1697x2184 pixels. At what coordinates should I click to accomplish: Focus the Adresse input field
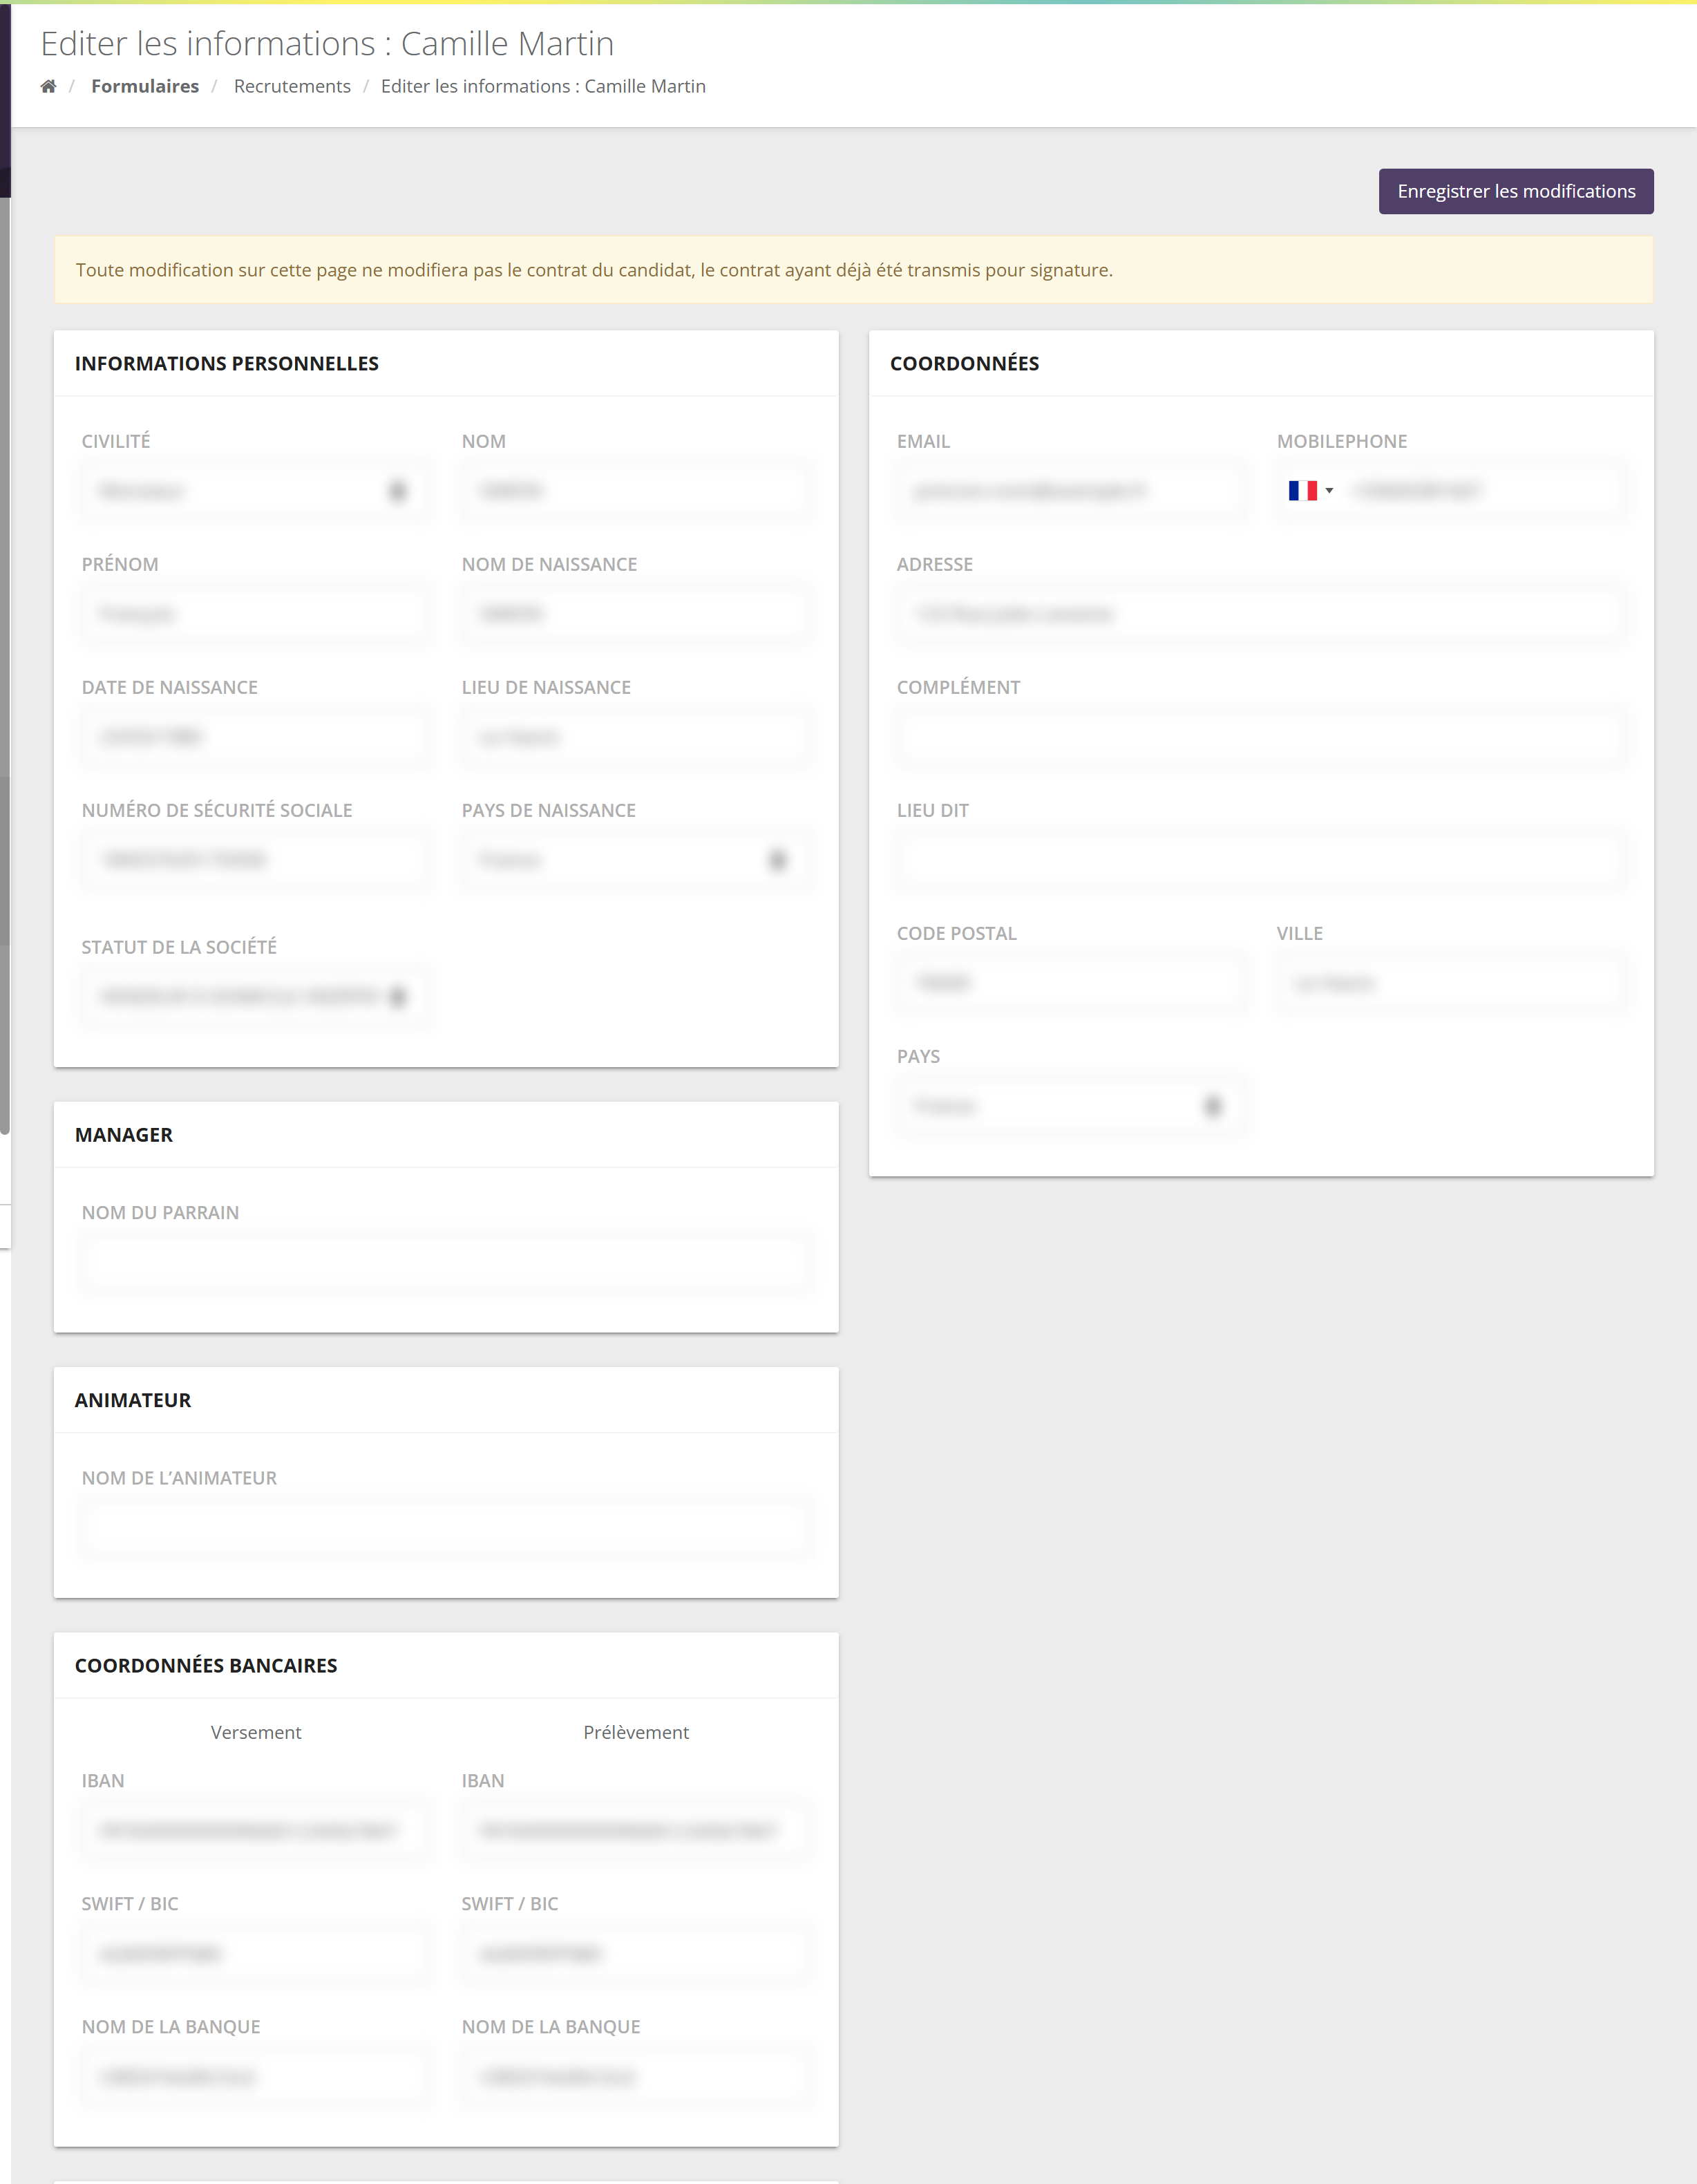(1261, 614)
